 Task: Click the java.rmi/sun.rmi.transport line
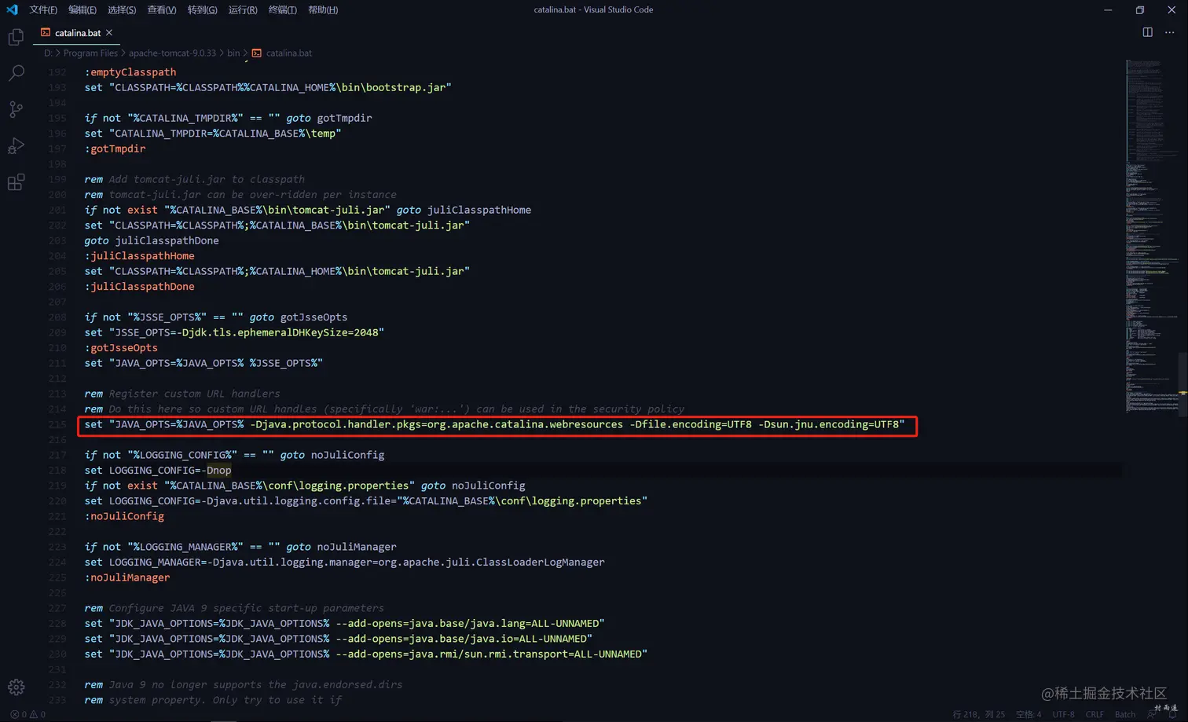365,654
